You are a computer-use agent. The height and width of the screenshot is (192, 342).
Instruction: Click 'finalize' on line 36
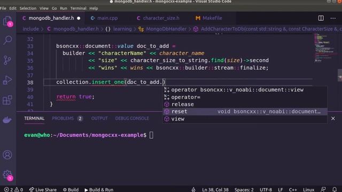click(253, 68)
